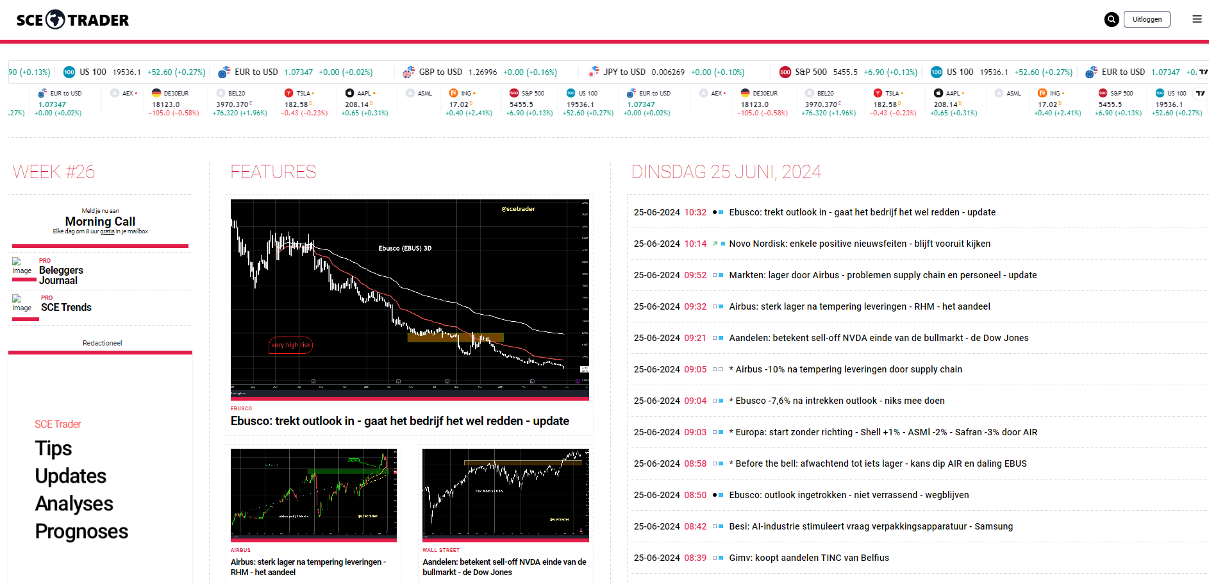Select the Redactioneel tab
This screenshot has width=1209, height=584.
pyautogui.click(x=102, y=343)
